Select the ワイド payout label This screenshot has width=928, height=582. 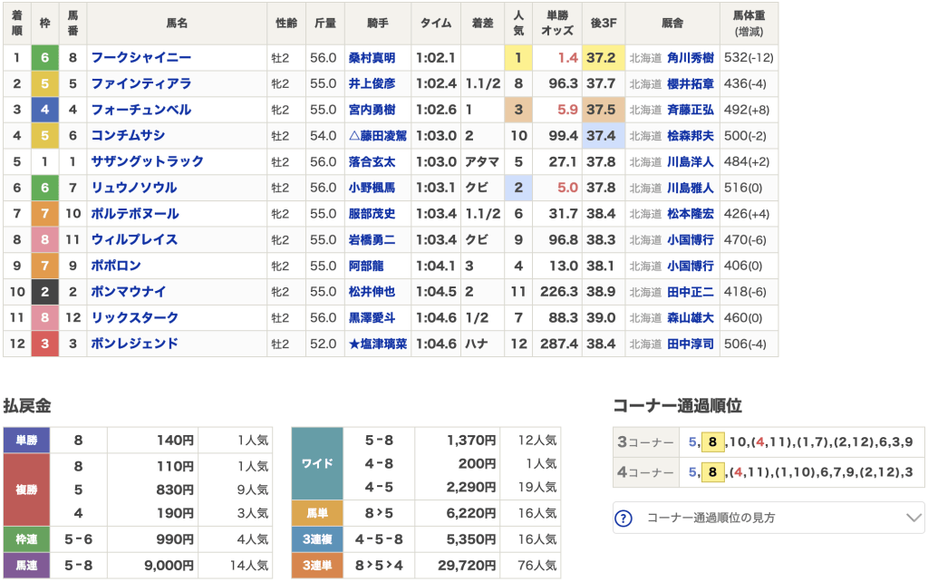tap(317, 463)
